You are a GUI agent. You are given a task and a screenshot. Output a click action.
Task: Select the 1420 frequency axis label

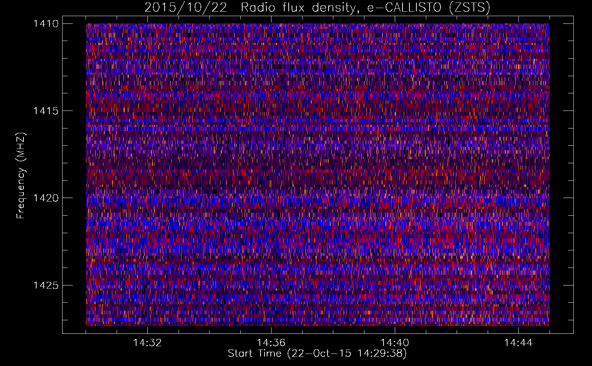click(x=46, y=198)
